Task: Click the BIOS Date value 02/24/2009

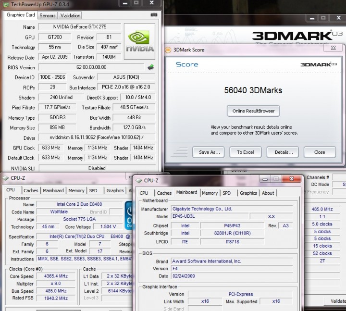Action: (232, 276)
